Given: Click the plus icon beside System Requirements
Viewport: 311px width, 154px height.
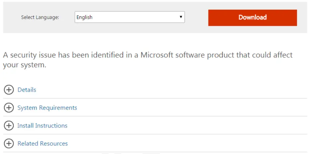Looking at the screenshot, I should 9,108.
